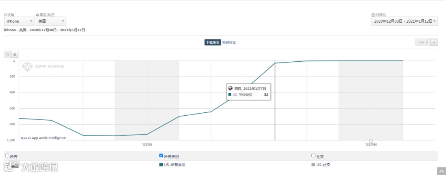The height and width of the screenshot is (175, 446).
Task: Click the US-所有类别 legend label
Action: coord(174,165)
